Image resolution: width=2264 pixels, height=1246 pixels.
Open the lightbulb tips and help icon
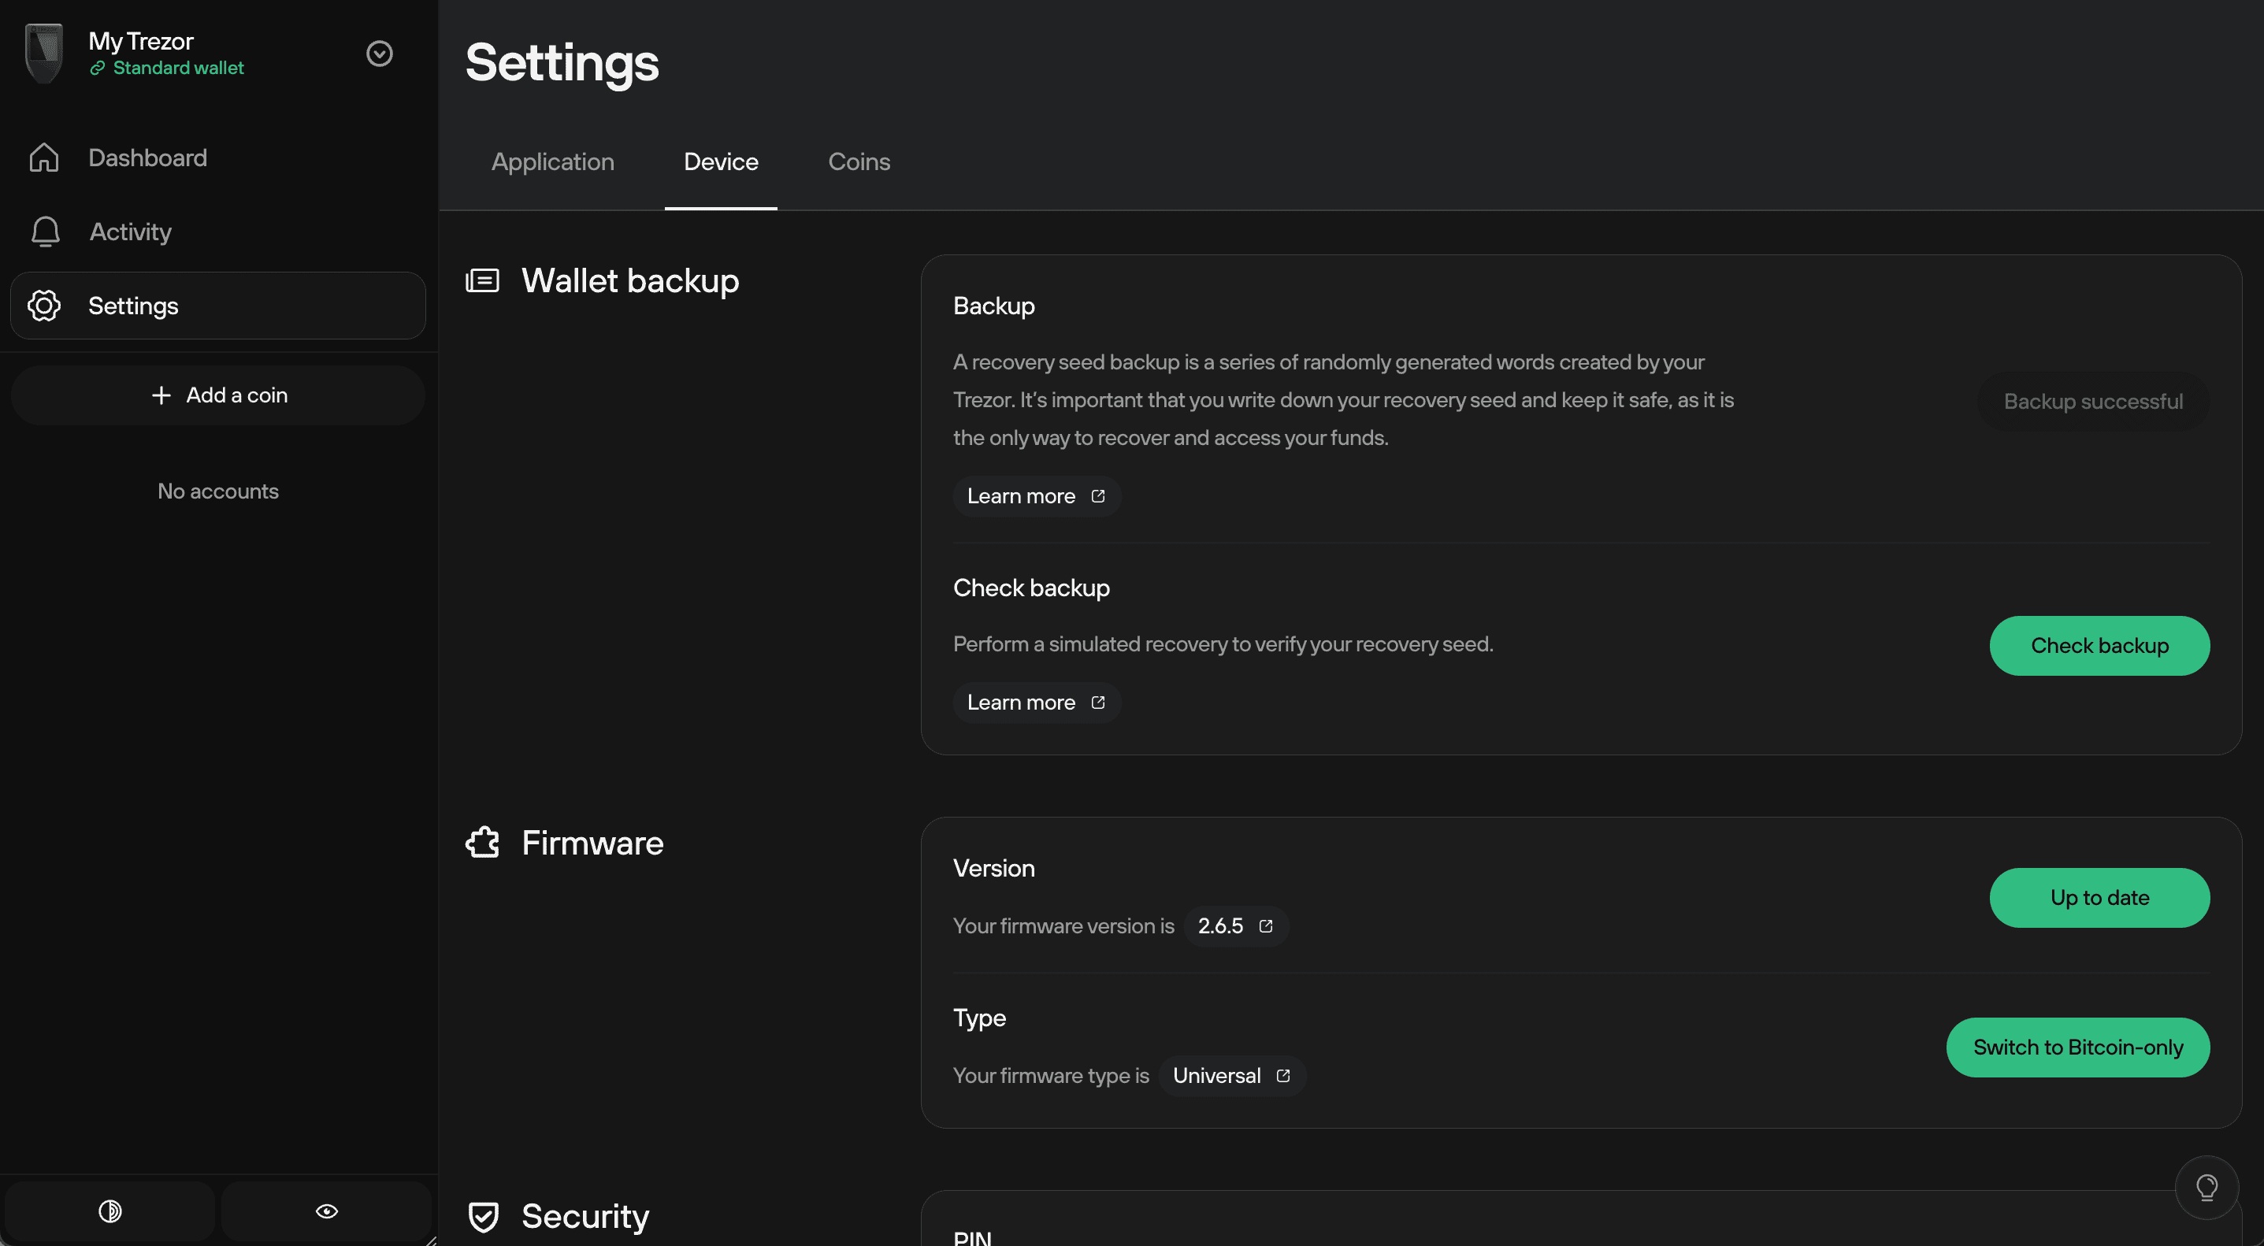pos(2206,1188)
